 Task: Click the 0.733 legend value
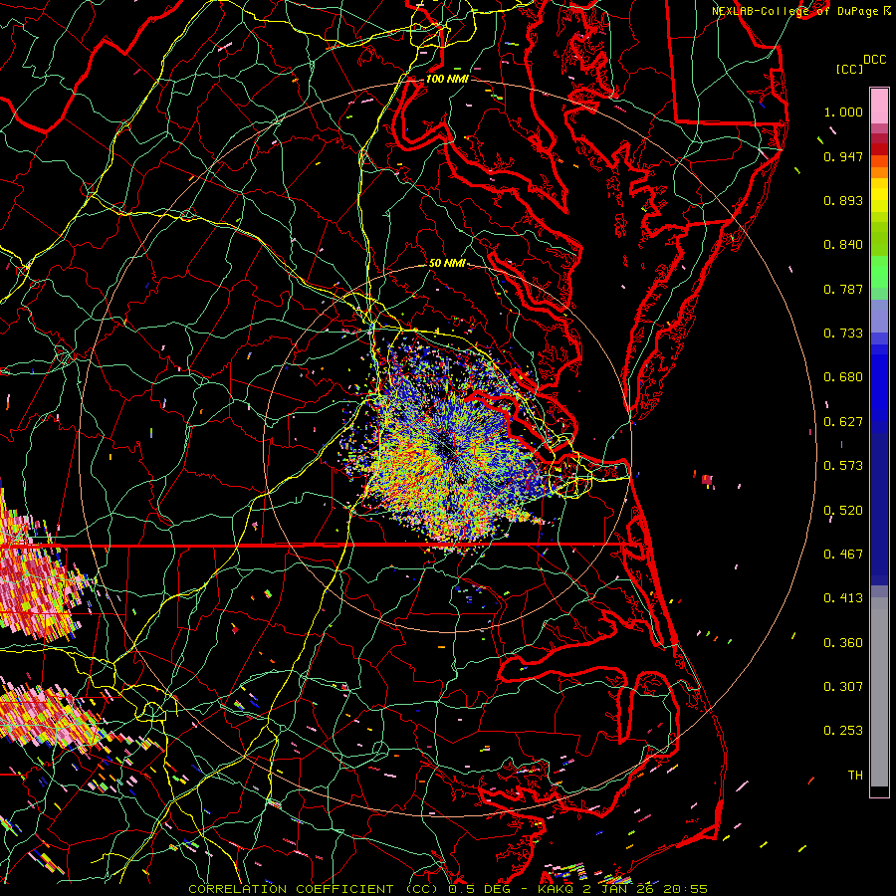click(843, 334)
